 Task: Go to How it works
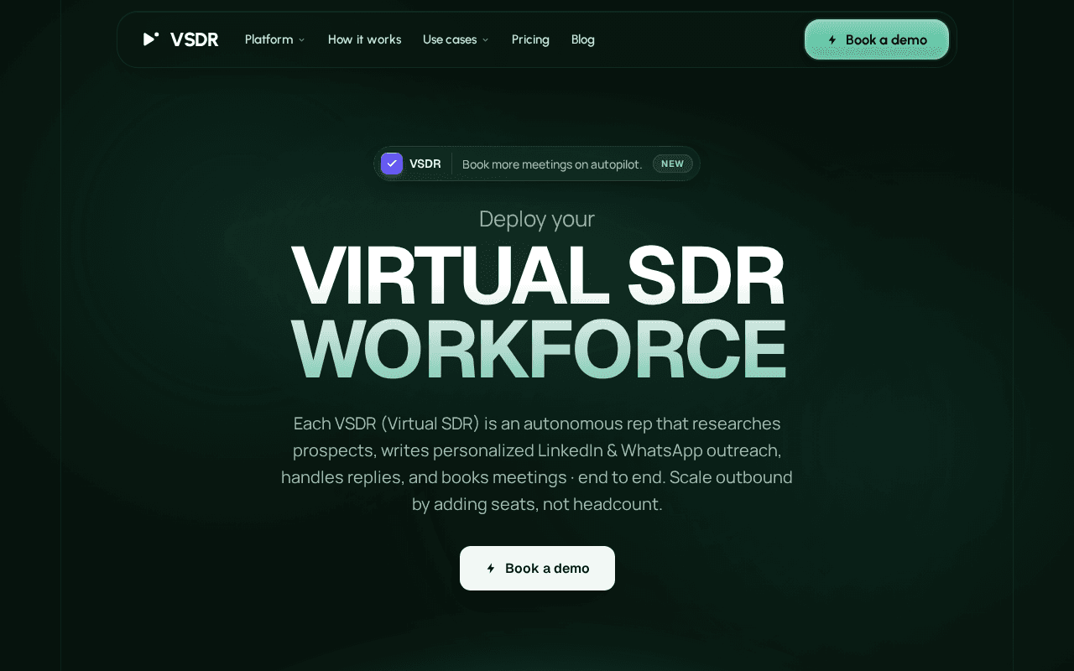pos(364,39)
